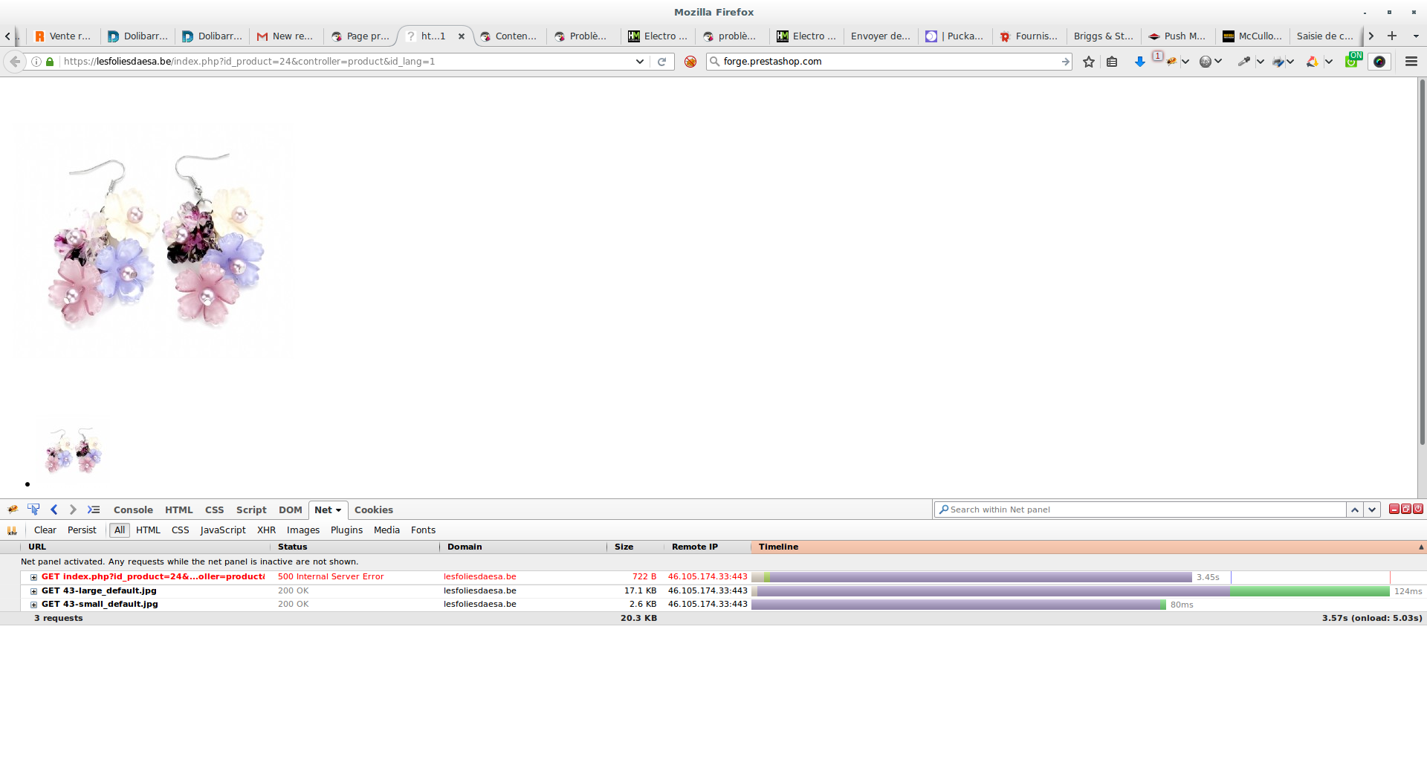Switch to the Firebug HTML panel tab
Viewport: 1427px width, 765px height.
(178, 510)
